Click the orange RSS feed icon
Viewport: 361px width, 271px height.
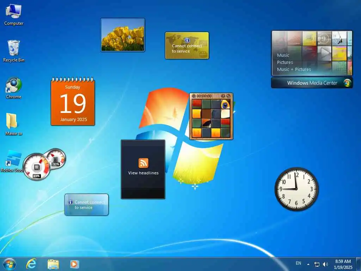143,163
